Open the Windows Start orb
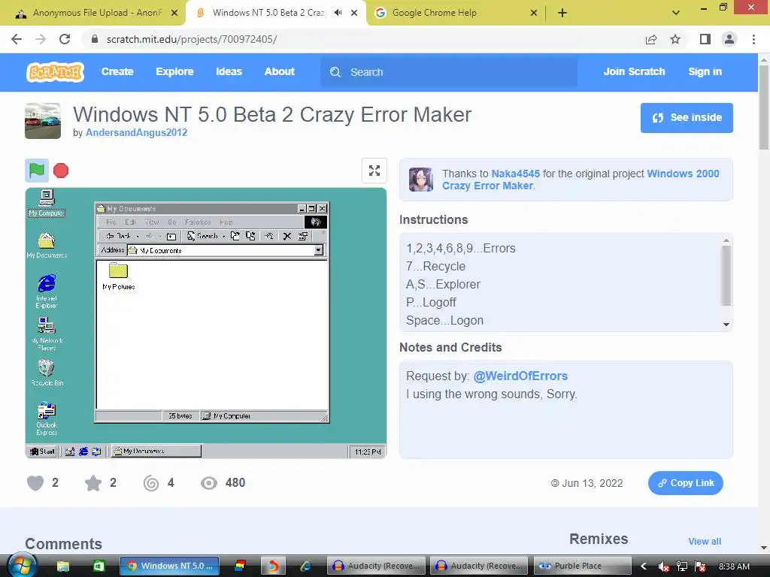This screenshot has width=770, height=577. pyautogui.click(x=22, y=565)
